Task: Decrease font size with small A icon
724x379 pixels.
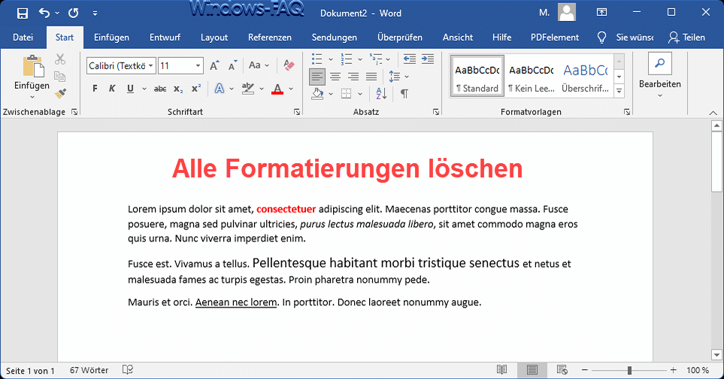Action: [x=232, y=65]
